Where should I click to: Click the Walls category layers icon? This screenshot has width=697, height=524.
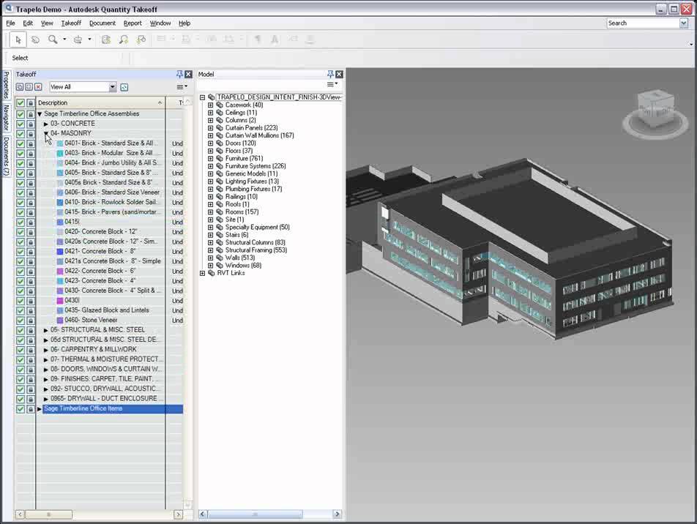pyautogui.click(x=220, y=258)
